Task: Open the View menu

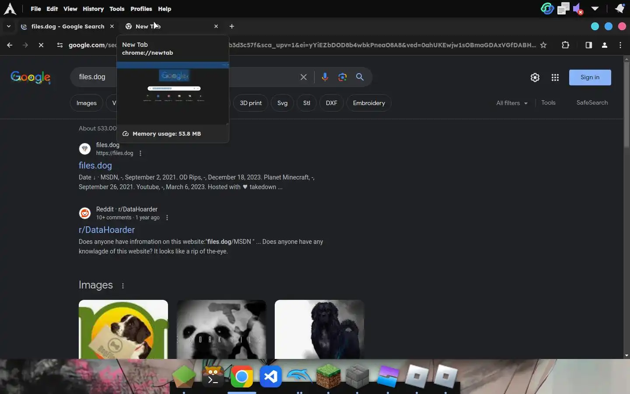Action: pos(70,9)
